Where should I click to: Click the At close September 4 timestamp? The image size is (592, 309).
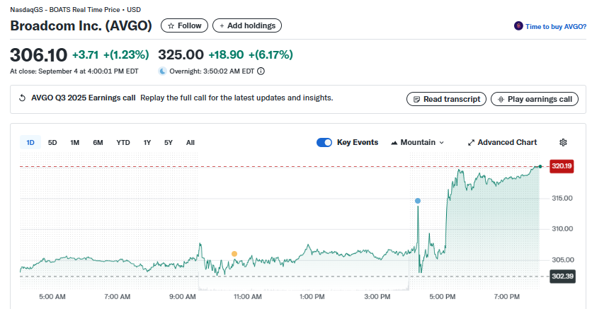(74, 71)
